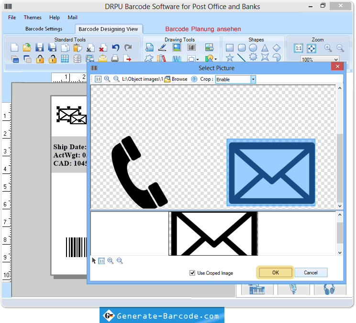Click the help question mark near Crop
This screenshot has height=323, width=356.
coord(194,79)
